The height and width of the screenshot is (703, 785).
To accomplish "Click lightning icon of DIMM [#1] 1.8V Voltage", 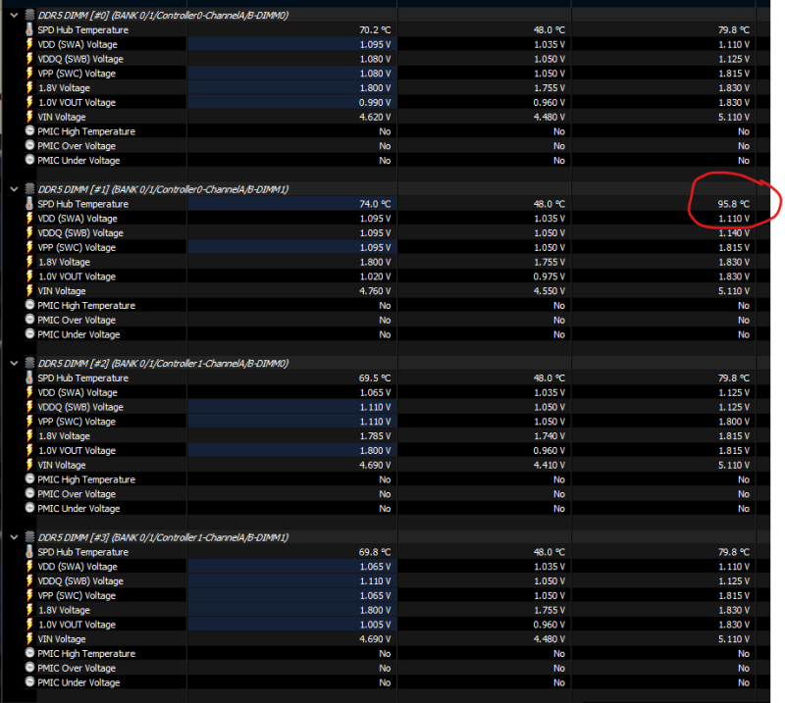I will 29,262.
